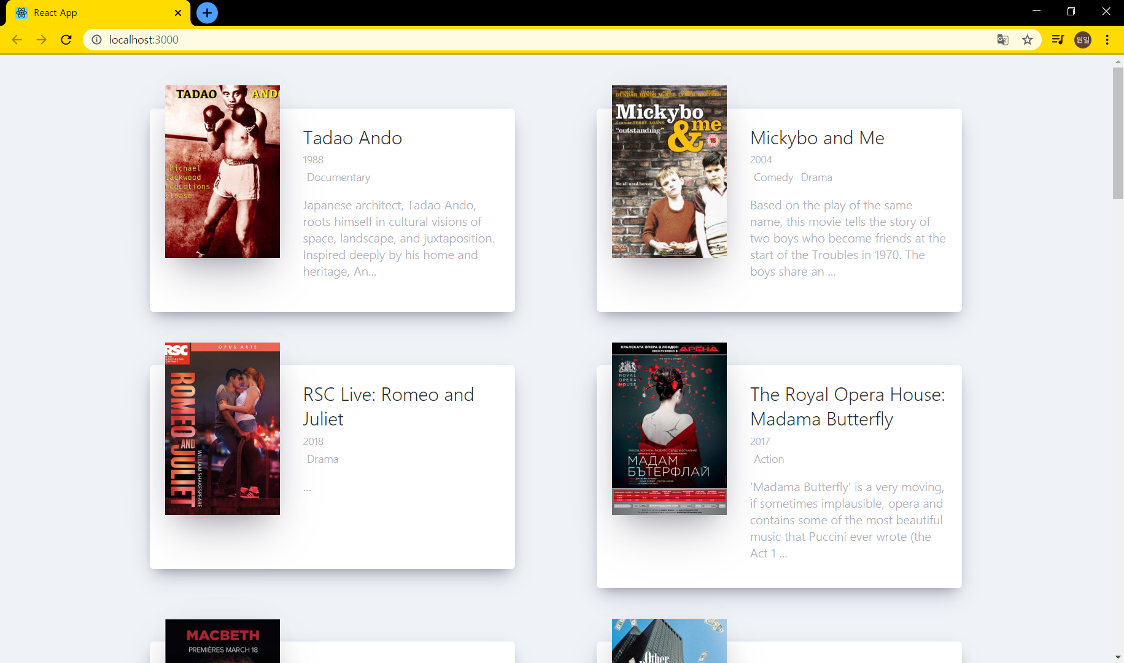This screenshot has height=663, width=1124.
Task: Open the Tadao Ando poster
Action: pyautogui.click(x=222, y=171)
